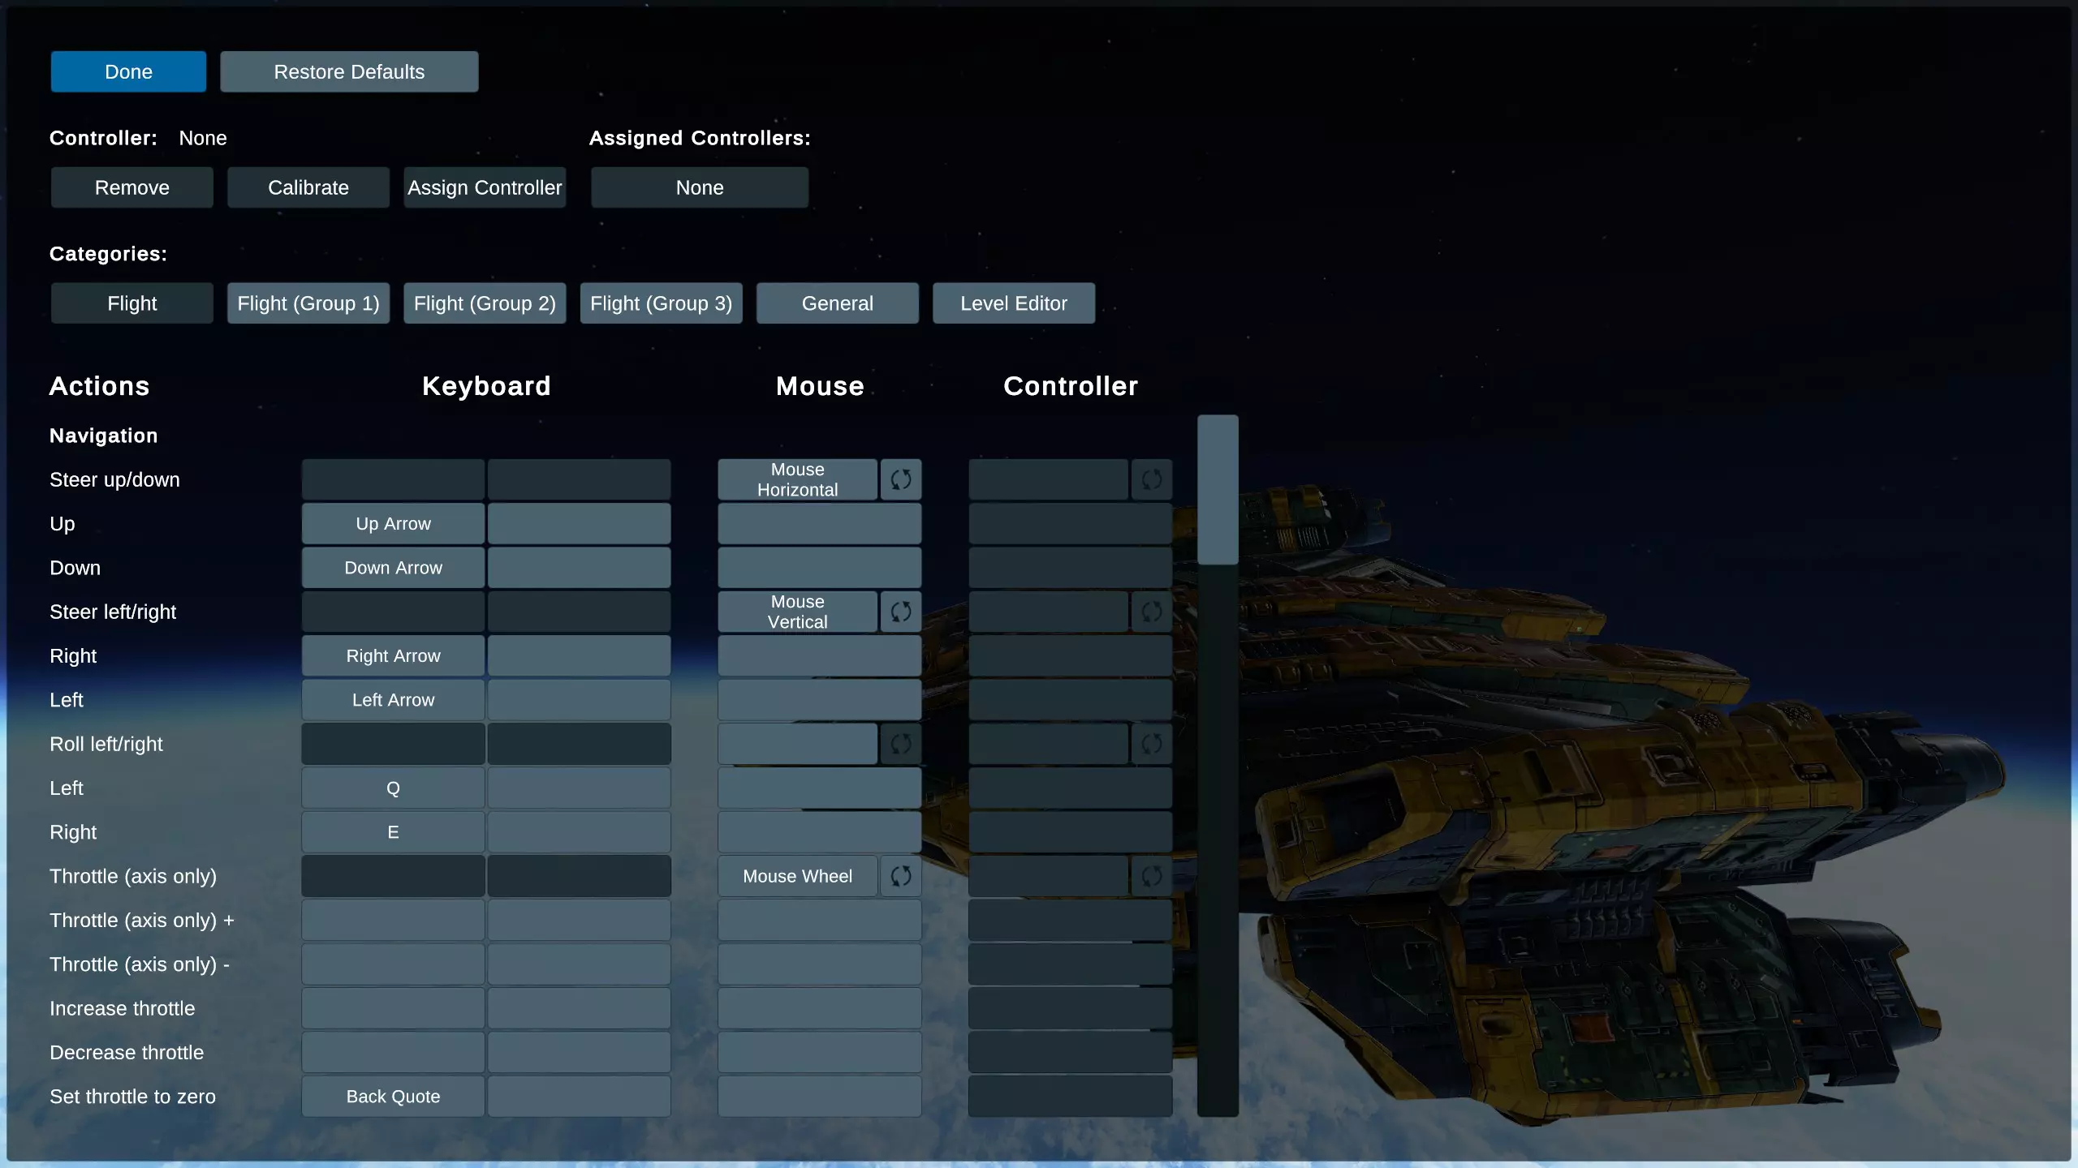Viewport: 2078px width, 1168px height.
Task: Invert the Throttle (axis only) mouse axis
Action: pyautogui.click(x=900, y=876)
